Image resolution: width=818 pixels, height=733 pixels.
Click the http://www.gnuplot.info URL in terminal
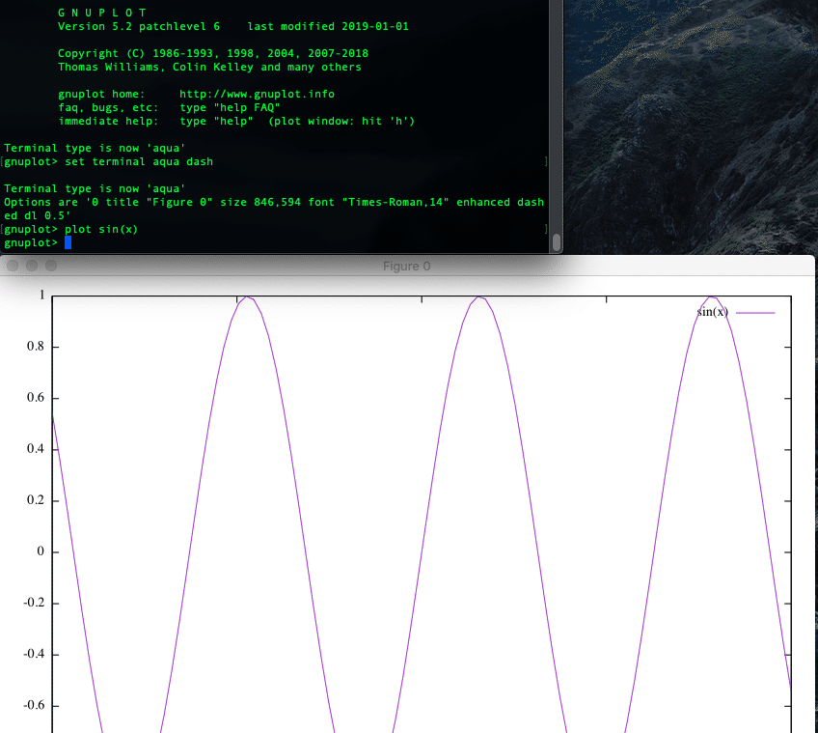click(257, 94)
